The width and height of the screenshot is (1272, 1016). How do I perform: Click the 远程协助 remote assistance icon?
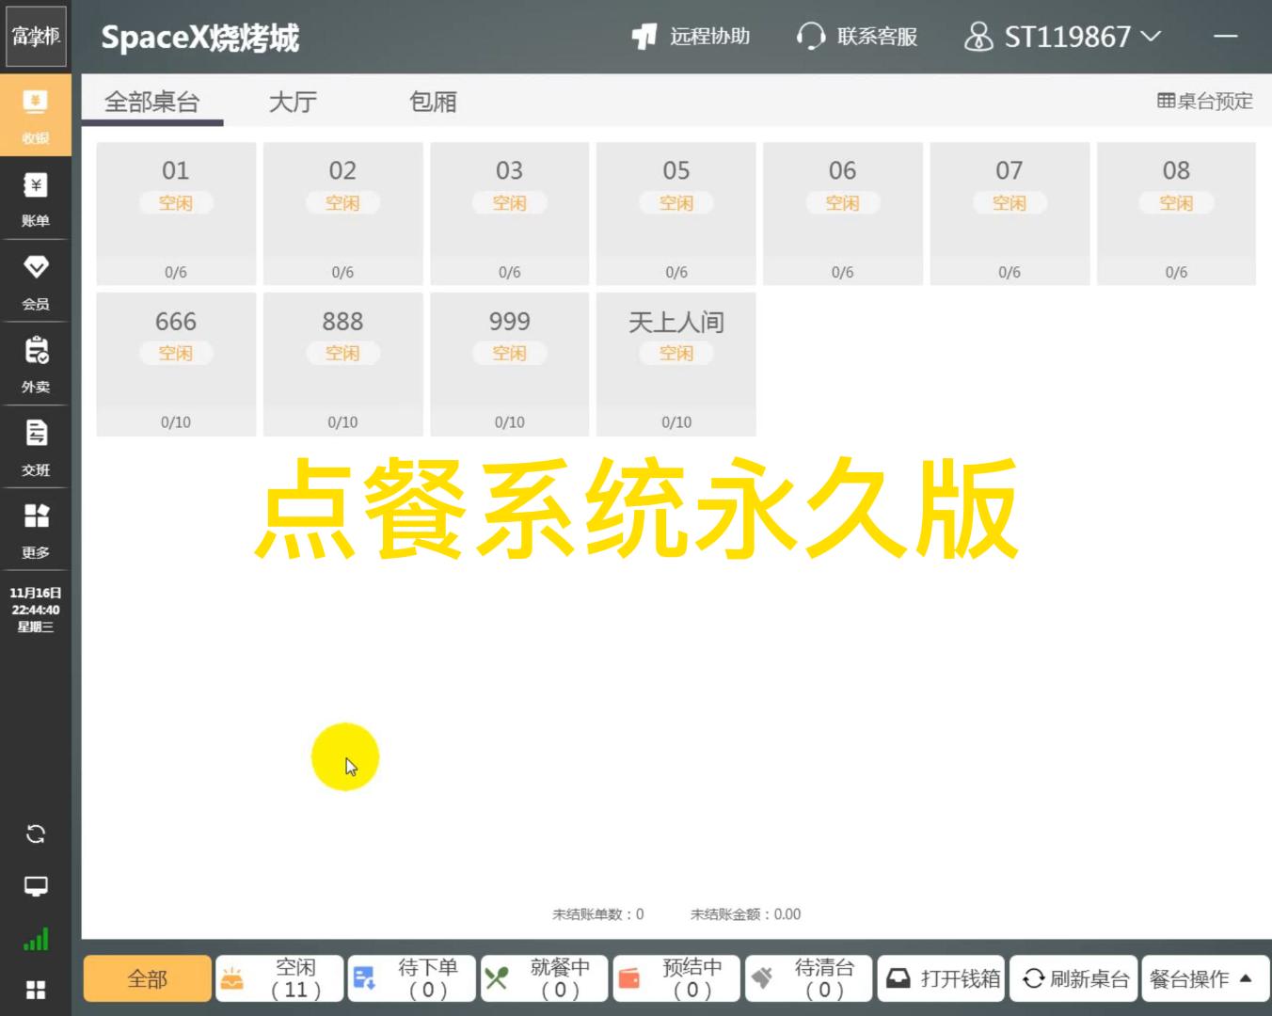(644, 37)
